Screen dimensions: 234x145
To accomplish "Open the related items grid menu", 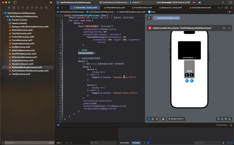I will [58, 8].
